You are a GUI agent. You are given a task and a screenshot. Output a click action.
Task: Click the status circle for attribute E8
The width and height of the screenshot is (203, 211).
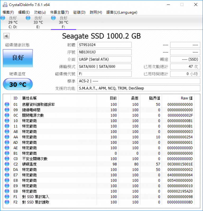coord(7,180)
